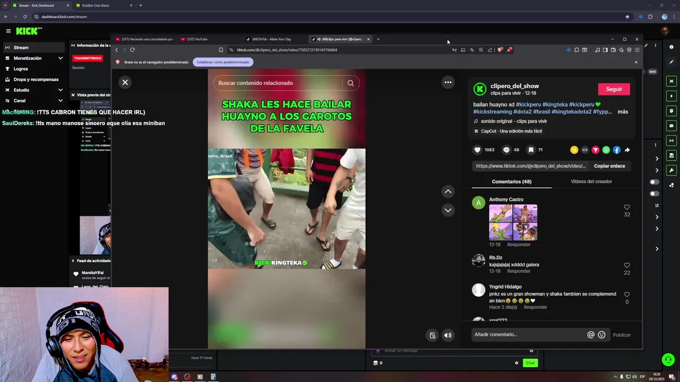Switch to TikTok - Make Your Day tab
Viewport: 680px width, 382px height.
click(x=271, y=39)
